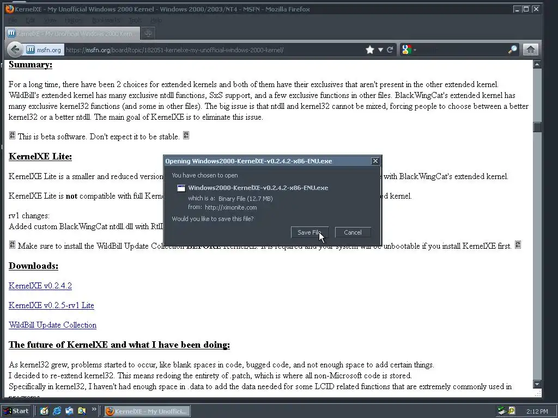Reload the page with the refresh icon
Screen dimensions: 558x418
pos(390,50)
